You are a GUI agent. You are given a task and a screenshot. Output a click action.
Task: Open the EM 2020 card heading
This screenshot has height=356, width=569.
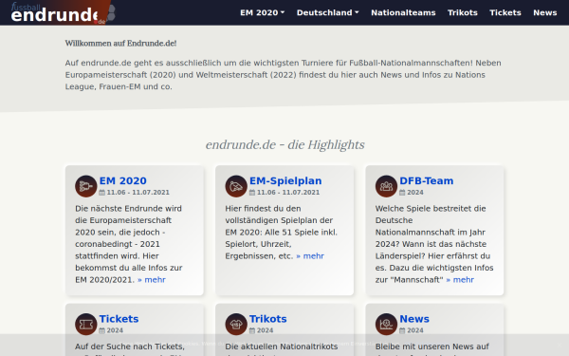pyautogui.click(x=123, y=180)
